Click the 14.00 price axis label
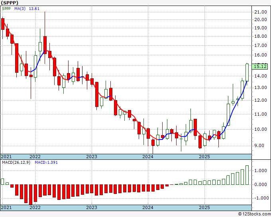 coord(261,76)
